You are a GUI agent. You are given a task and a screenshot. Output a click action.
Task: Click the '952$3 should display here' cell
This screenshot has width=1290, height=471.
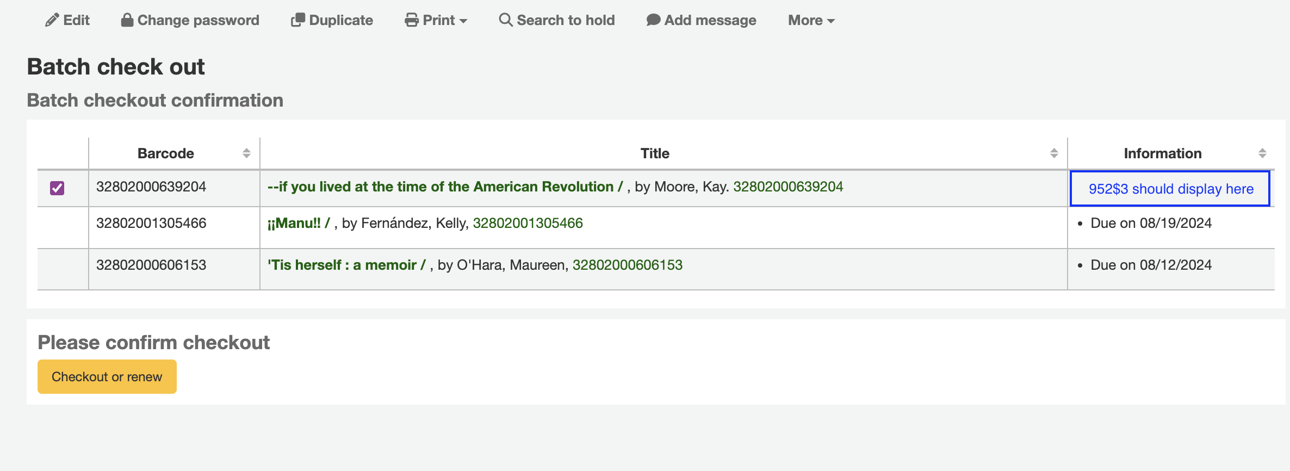tap(1170, 189)
